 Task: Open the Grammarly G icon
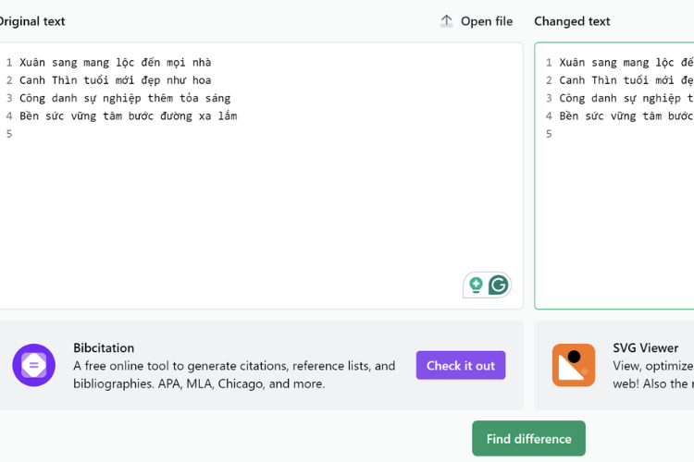499,285
